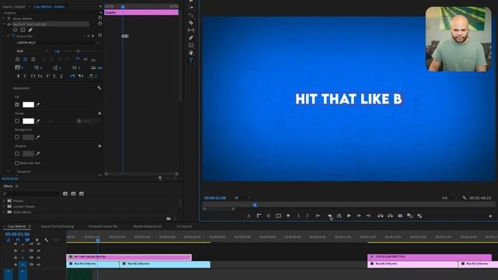Screen dimensions: 498x280
Task: Open timeline display settings wrench
Action: (x=47, y=240)
